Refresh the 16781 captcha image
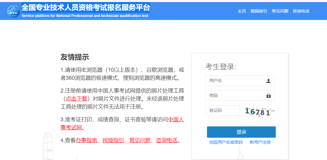Viewport: 327px width, 160px height. pos(260,112)
